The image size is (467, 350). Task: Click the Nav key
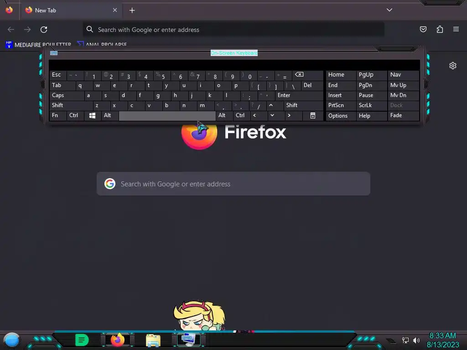click(403, 75)
